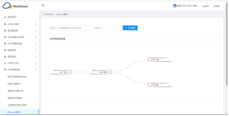This screenshot has width=229, height=116.
Task: Click the 开始跟踪 search button
Action: point(130,28)
